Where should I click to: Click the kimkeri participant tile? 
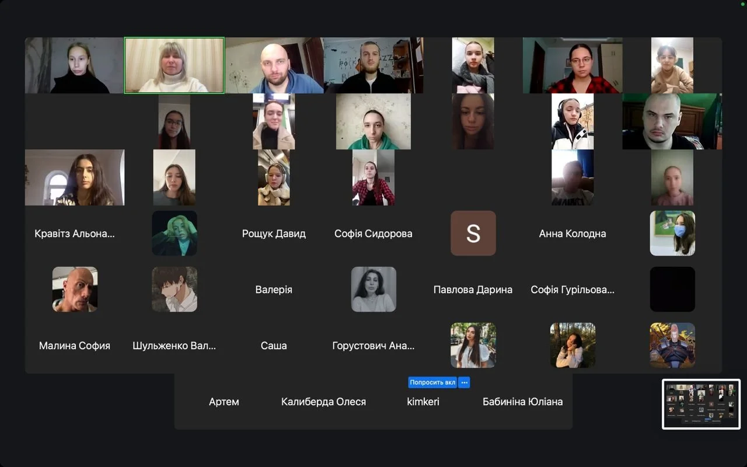(x=423, y=402)
